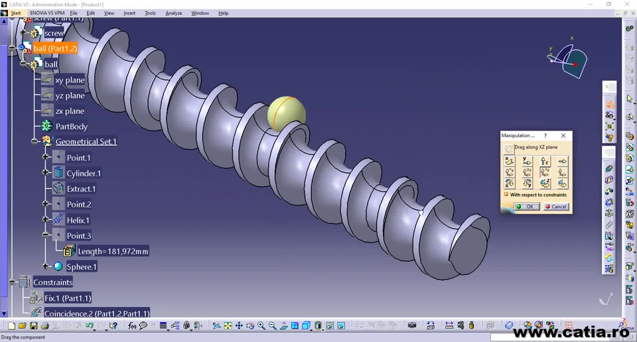
Task: Click the tree scroll-down arrow
Action: pyautogui.click(x=4, y=313)
